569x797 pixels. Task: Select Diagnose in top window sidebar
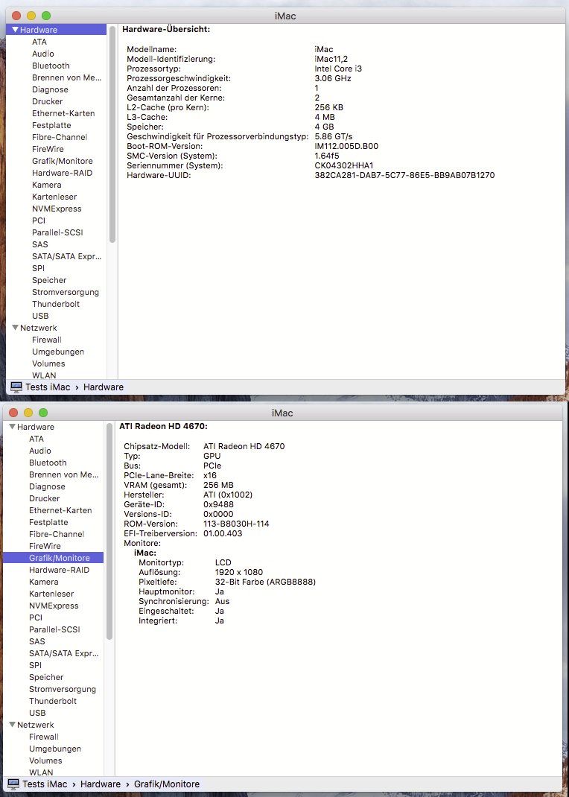pyautogui.click(x=50, y=89)
